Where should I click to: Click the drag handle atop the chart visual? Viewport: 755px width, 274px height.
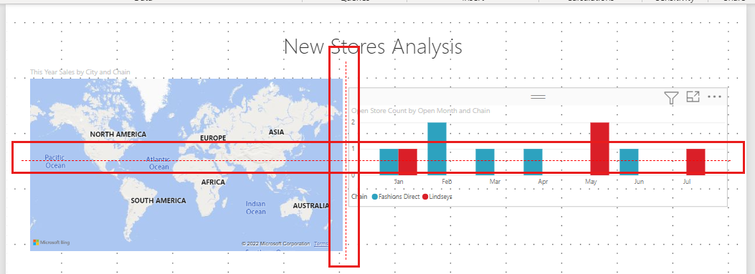(x=538, y=97)
